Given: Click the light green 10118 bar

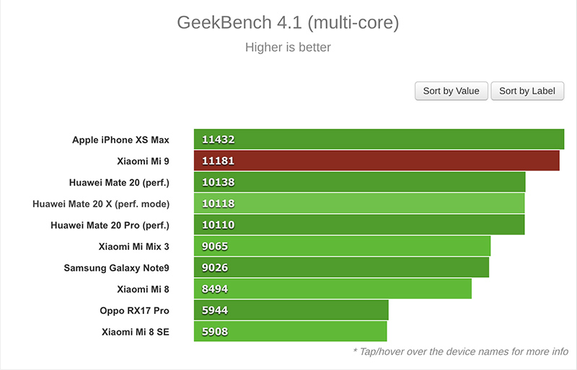Looking at the screenshot, I should (358, 204).
